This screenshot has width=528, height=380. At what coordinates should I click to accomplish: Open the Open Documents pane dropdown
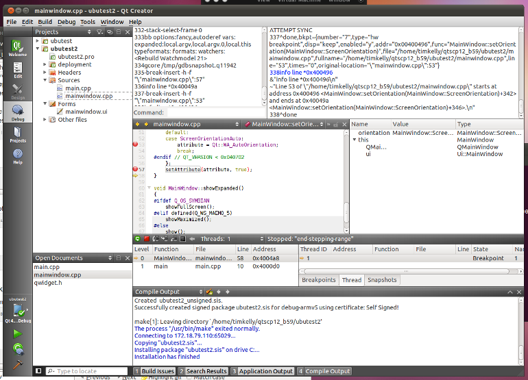(x=73, y=258)
